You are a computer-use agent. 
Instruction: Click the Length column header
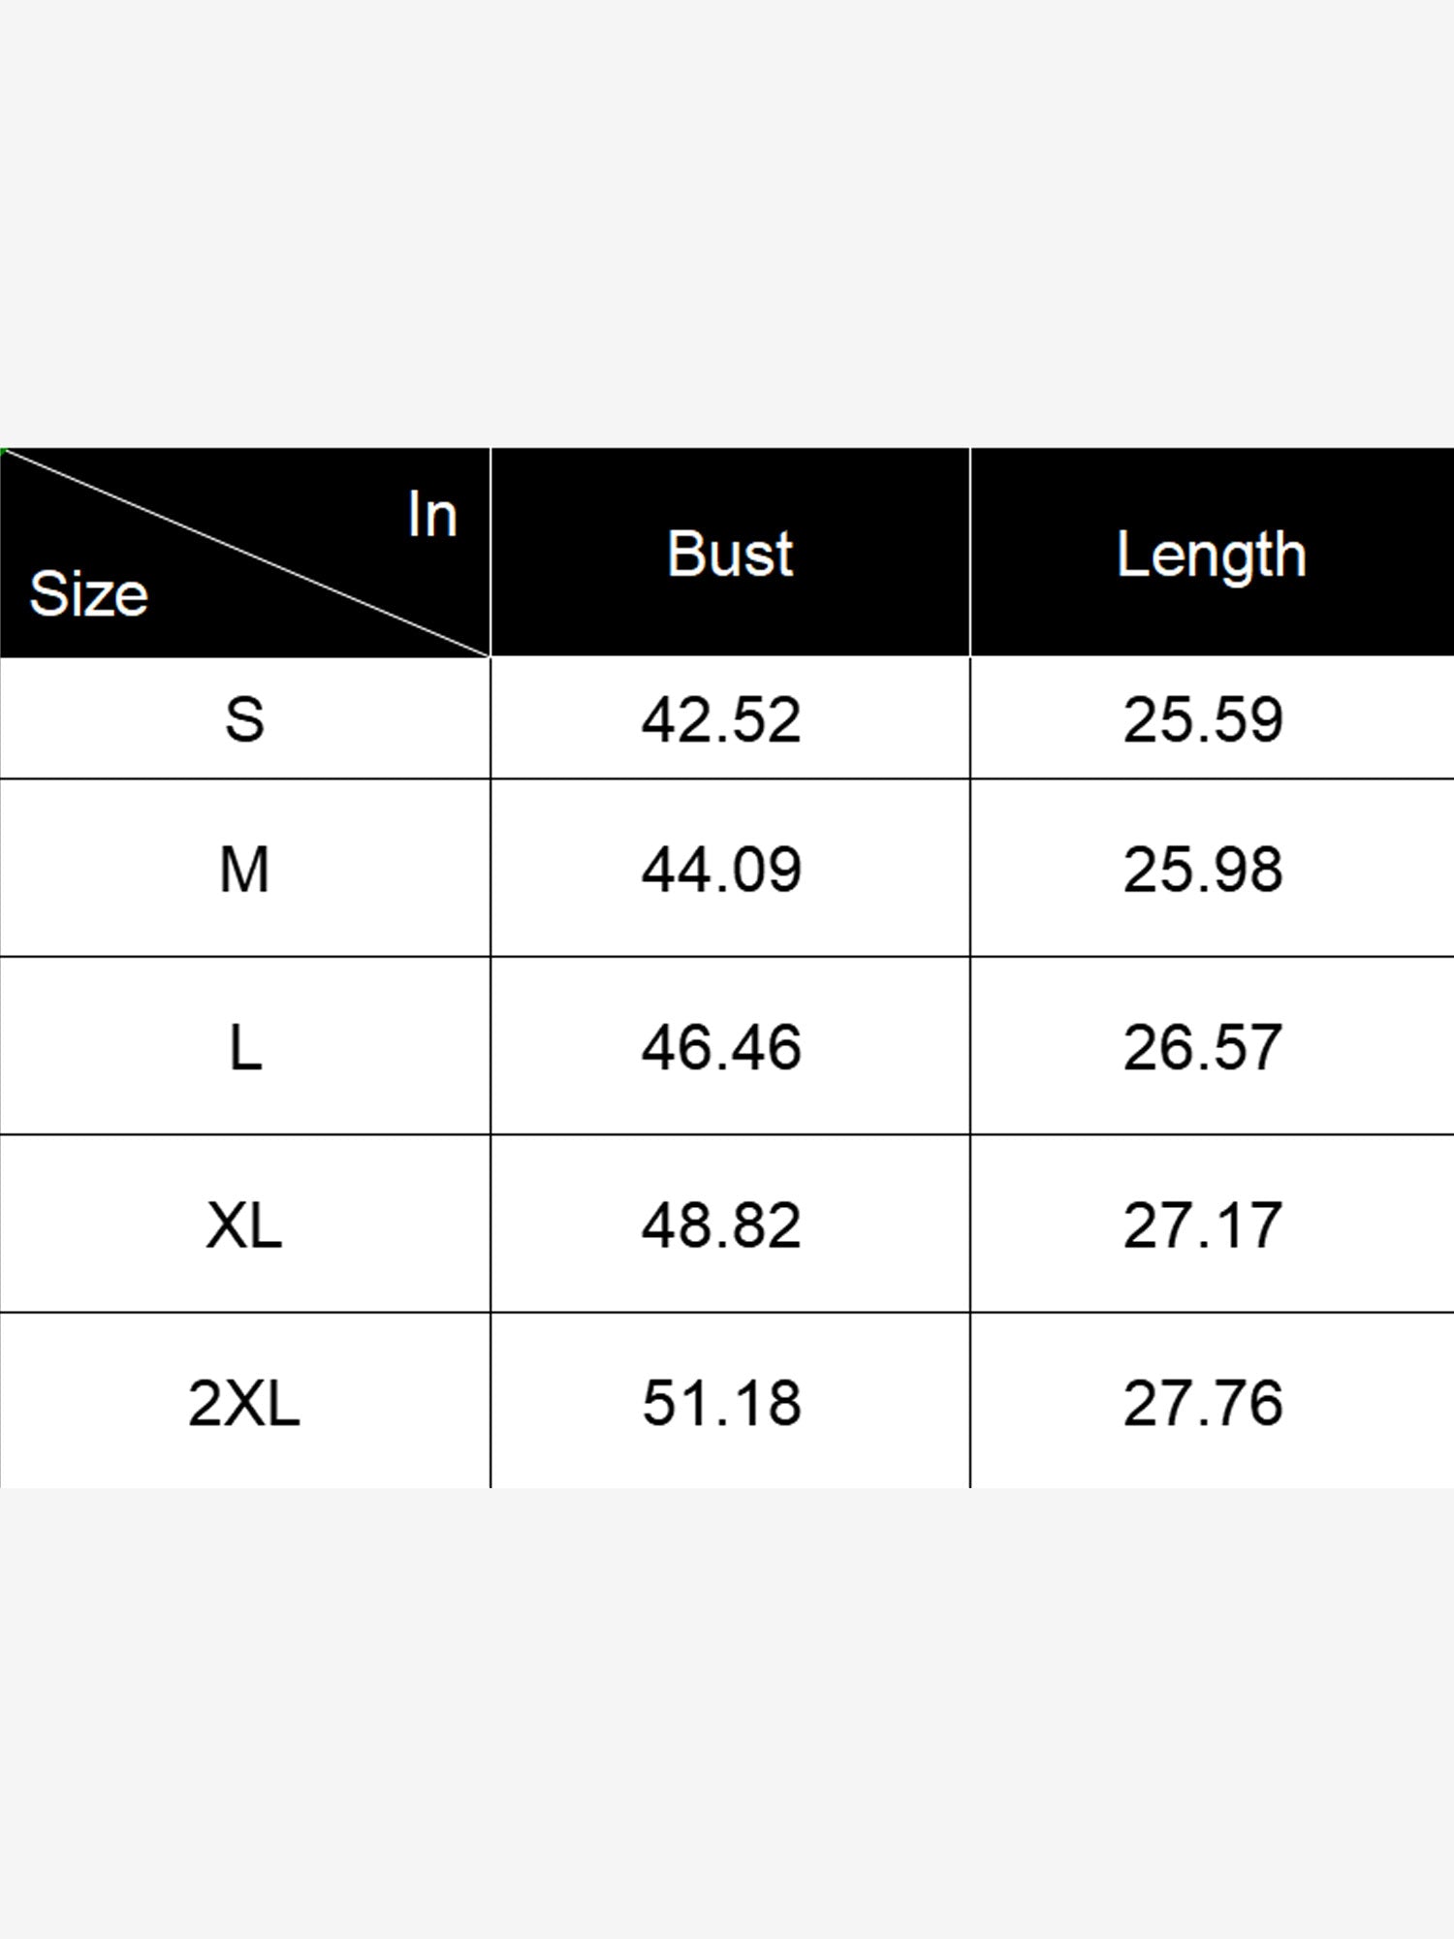pyautogui.click(x=1212, y=556)
